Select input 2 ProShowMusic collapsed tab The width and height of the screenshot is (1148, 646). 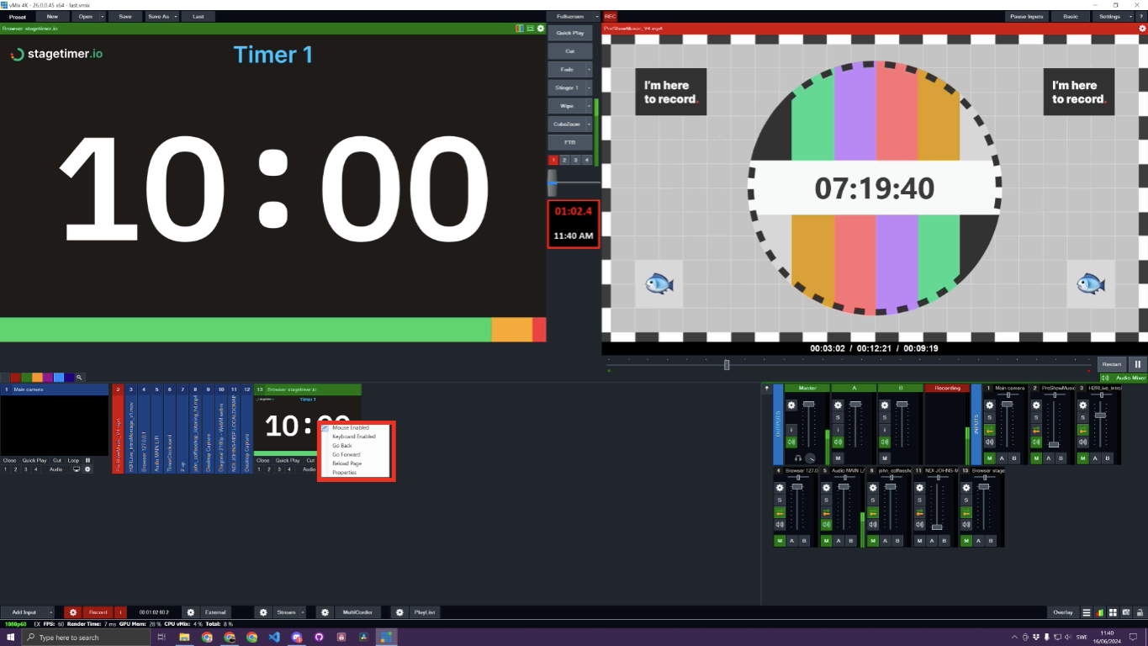(118, 429)
